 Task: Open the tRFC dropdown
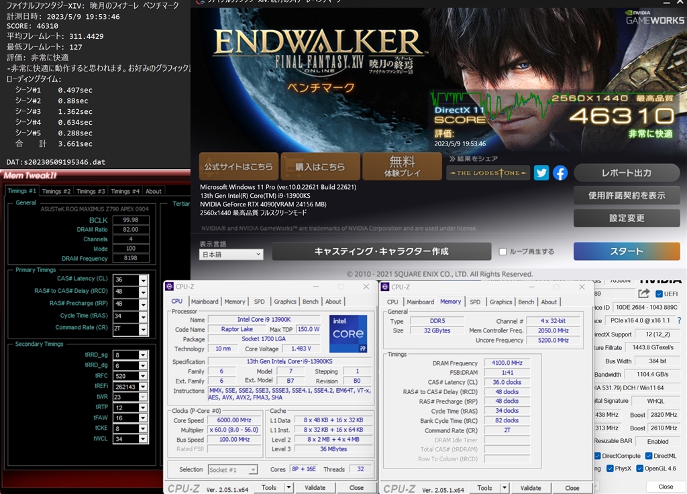(143, 376)
